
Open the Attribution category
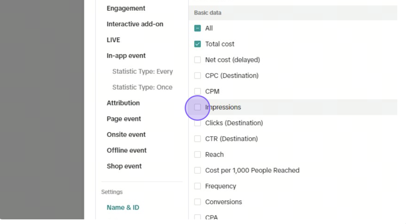point(123,103)
